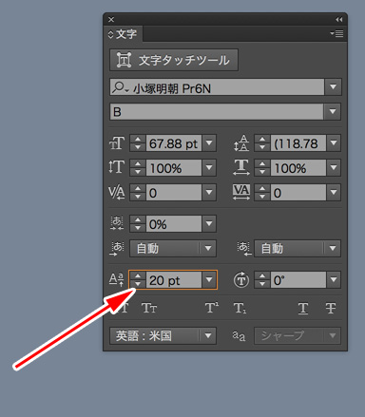
Task: Click the 文字タッチツール button
Action: pos(174,60)
